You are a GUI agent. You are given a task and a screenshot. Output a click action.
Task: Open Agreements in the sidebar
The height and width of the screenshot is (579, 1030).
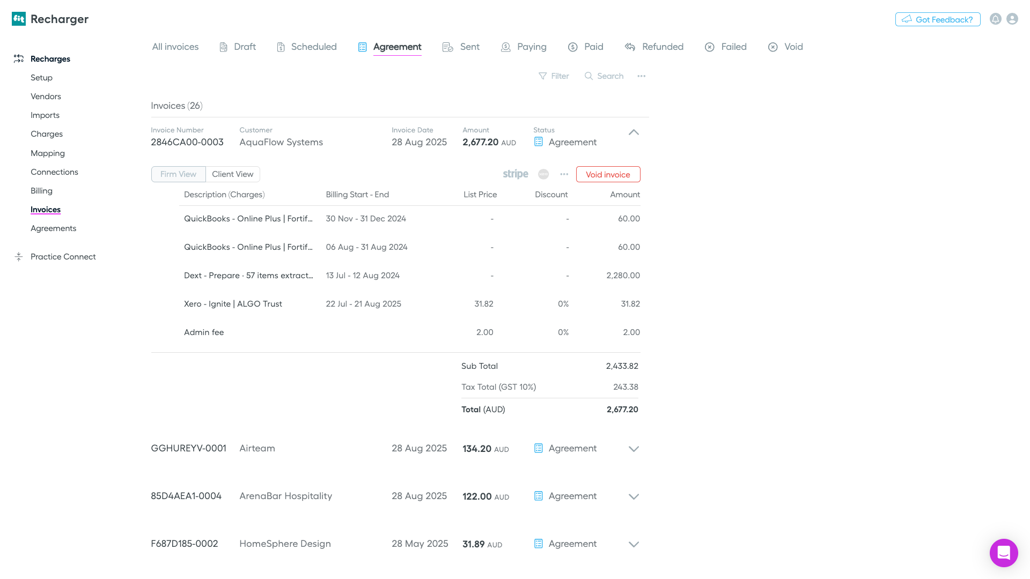click(x=53, y=228)
